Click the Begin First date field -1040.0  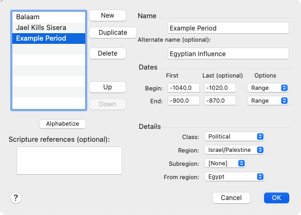(x=184, y=88)
